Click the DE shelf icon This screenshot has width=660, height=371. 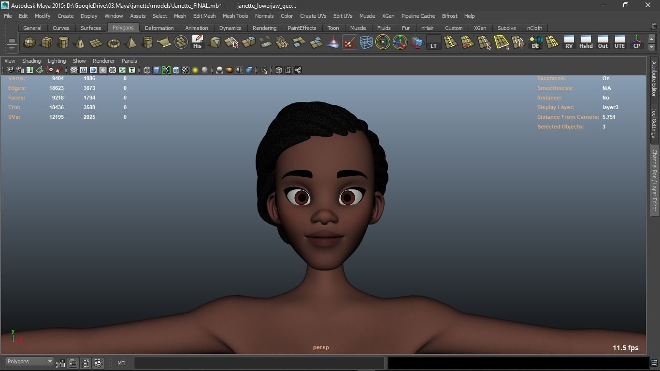[x=535, y=43]
